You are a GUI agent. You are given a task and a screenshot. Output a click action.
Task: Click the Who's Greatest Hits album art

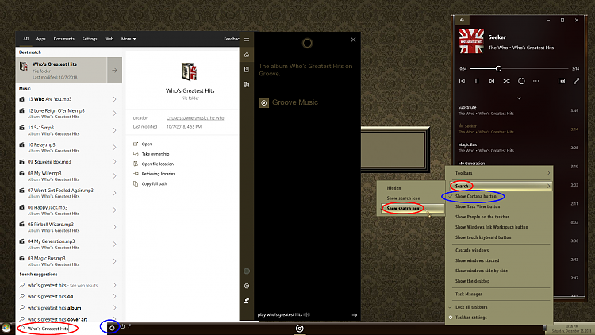471,41
